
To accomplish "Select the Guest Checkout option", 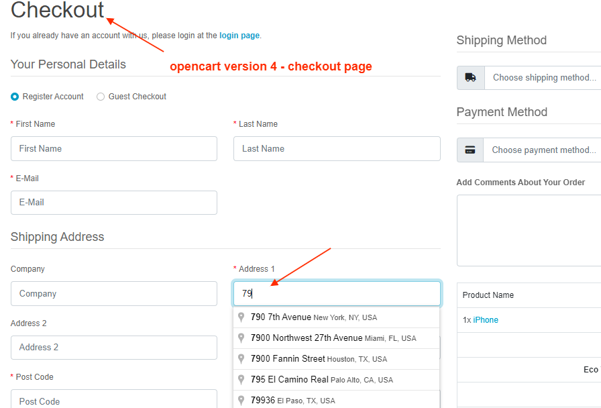I will coord(101,97).
